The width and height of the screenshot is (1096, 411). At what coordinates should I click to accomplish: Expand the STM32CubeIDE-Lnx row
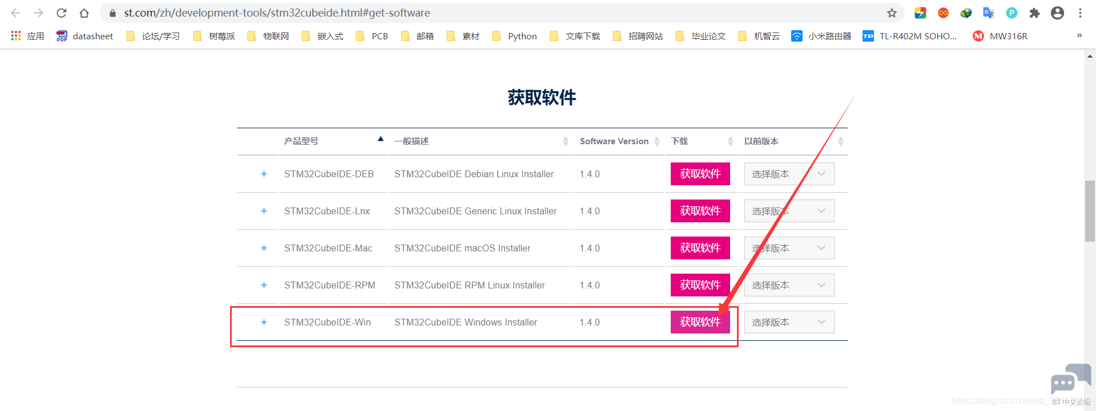(264, 211)
